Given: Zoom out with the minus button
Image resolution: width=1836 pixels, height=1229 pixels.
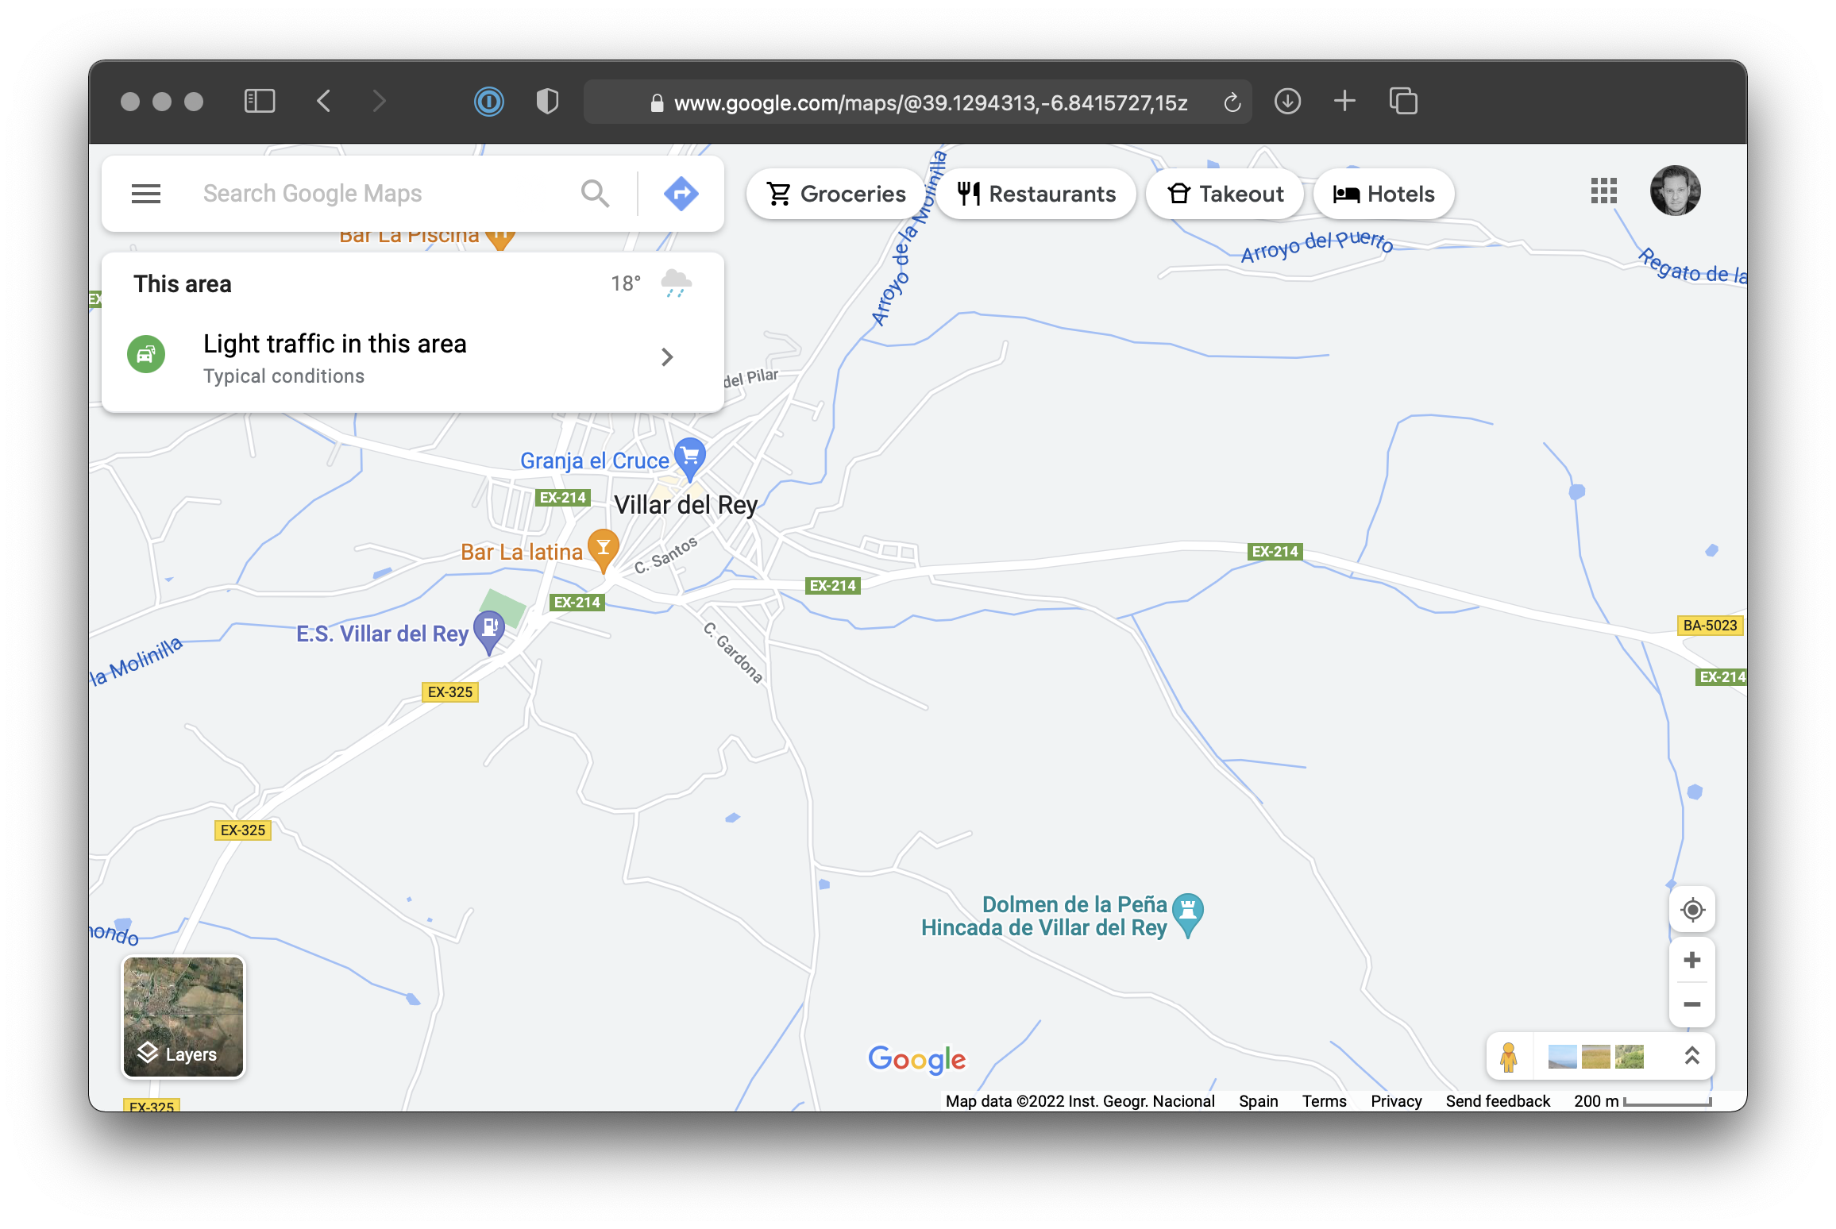Looking at the screenshot, I should tap(1691, 1004).
